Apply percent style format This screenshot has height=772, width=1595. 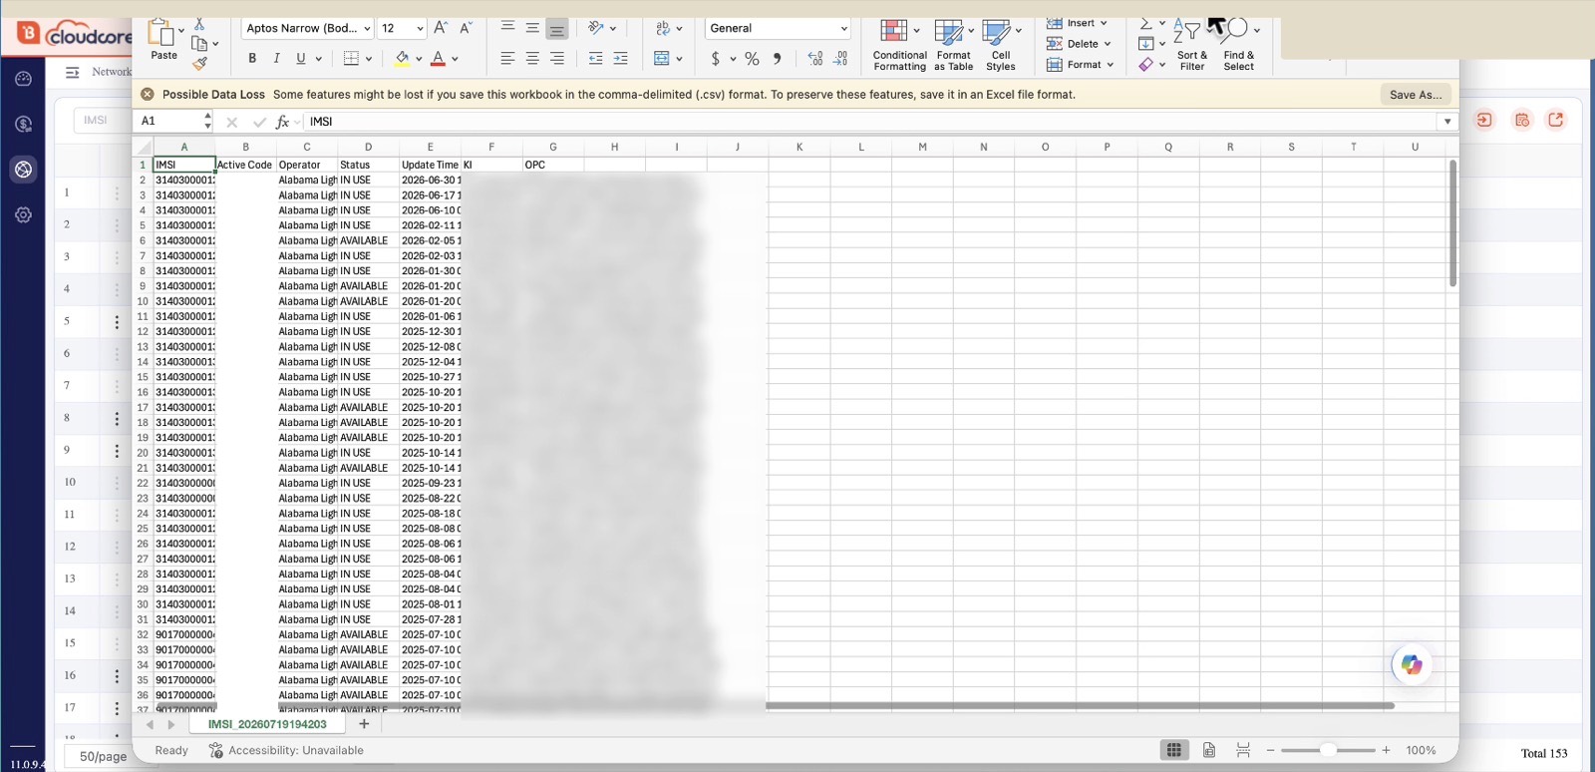click(752, 59)
